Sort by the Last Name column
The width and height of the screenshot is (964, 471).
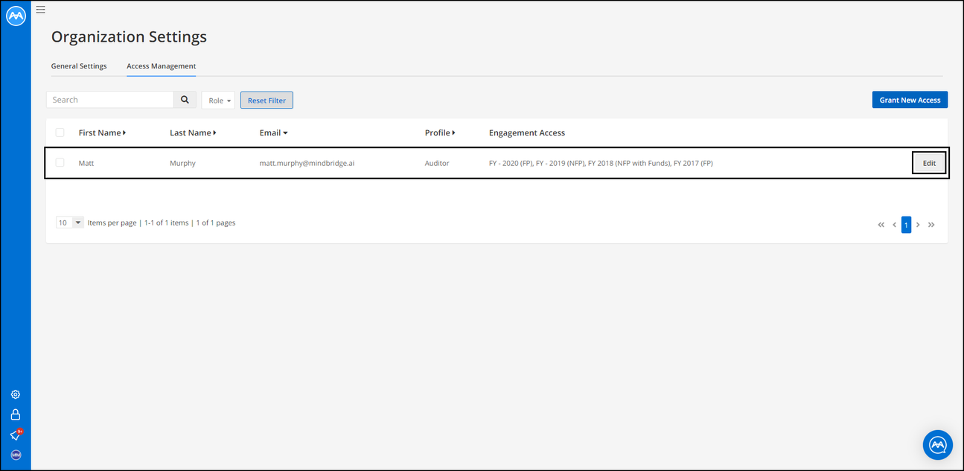[x=193, y=133]
